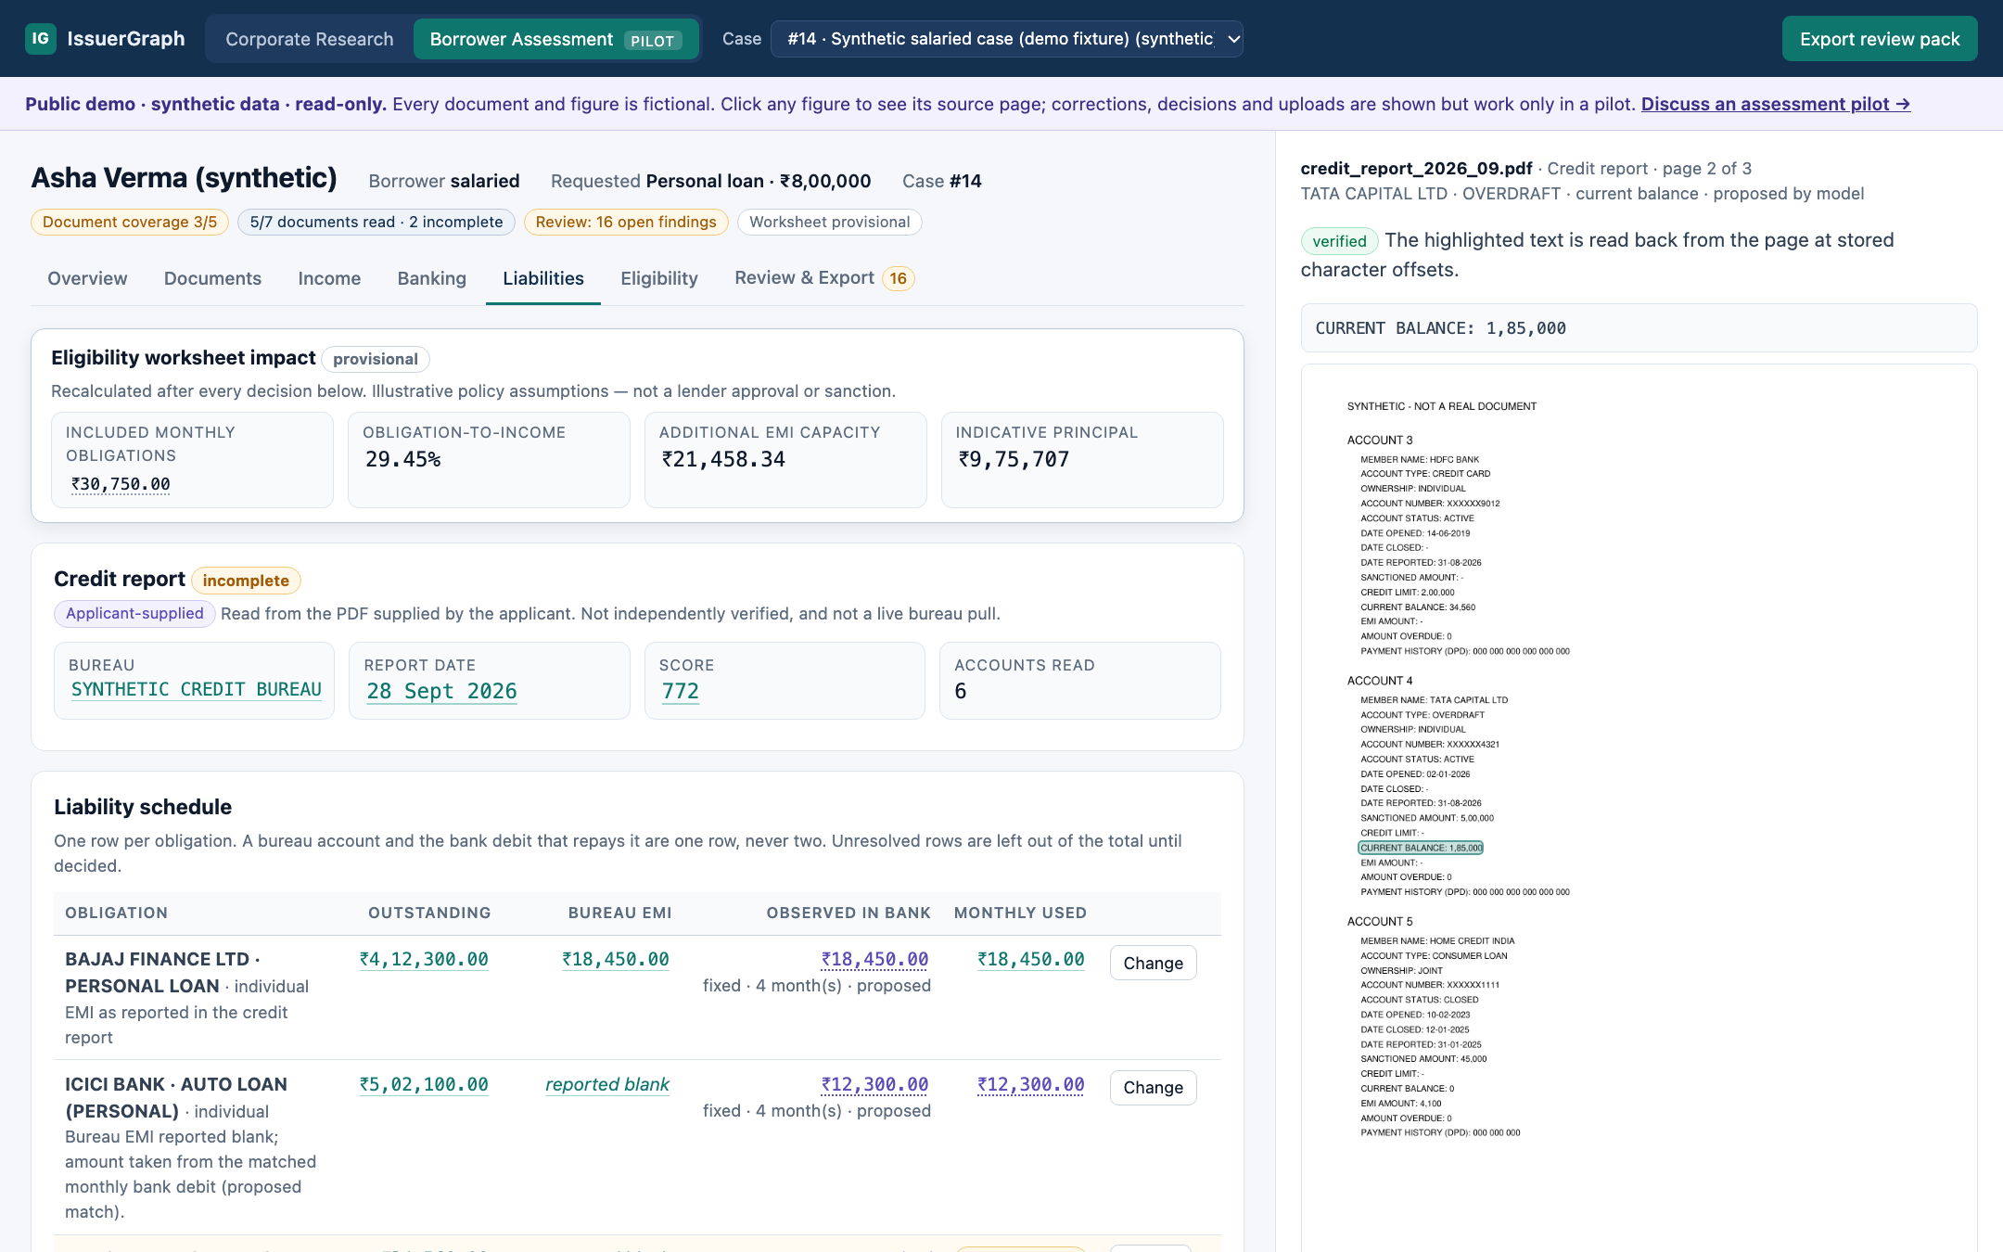This screenshot has width=2003, height=1252.
Task: Click Indicative principal ₹9,75,707
Action: (x=1014, y=459)
